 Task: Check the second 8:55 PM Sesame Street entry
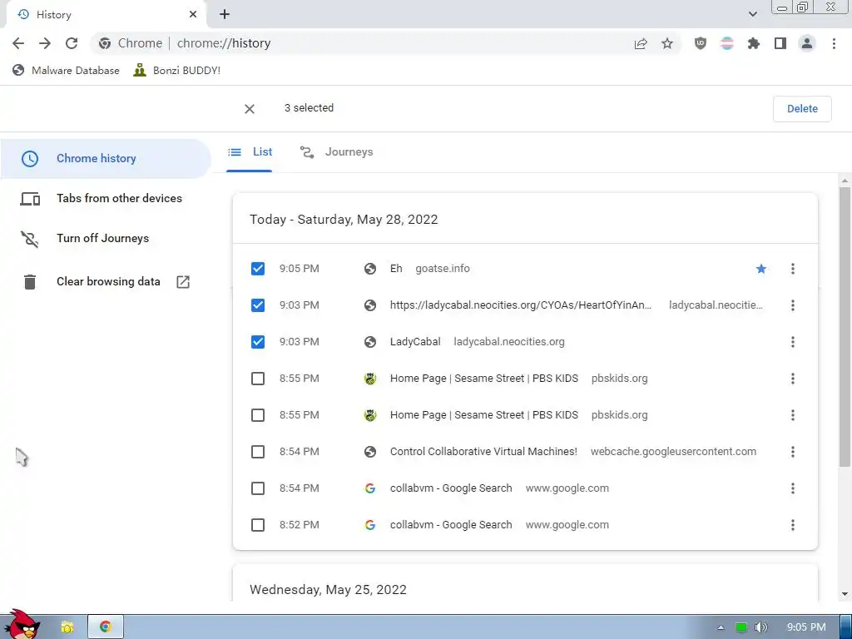click(x=258, y=415)
